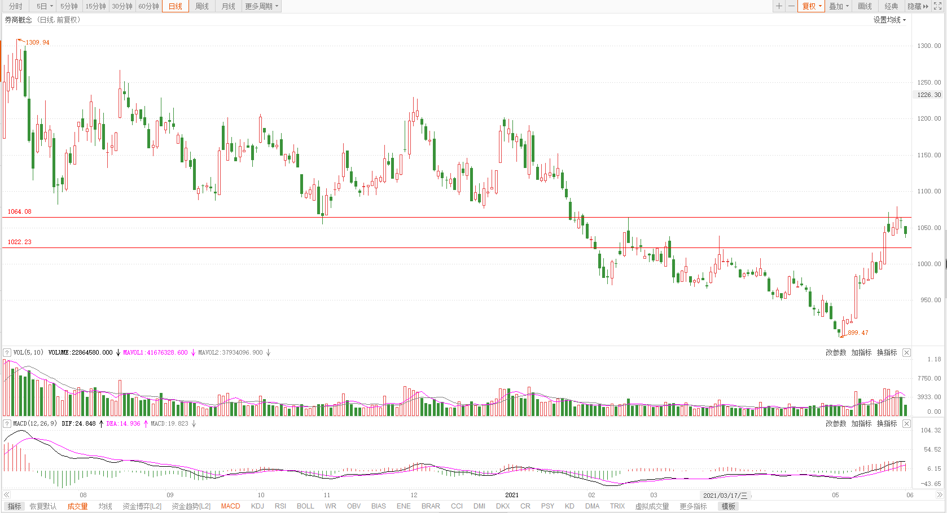
Task: Select 成交量 volume indicator
Action: click(x=77, y=506)
